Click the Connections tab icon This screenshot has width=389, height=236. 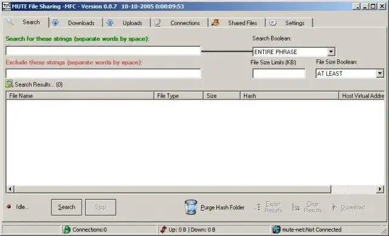[157, 23]
